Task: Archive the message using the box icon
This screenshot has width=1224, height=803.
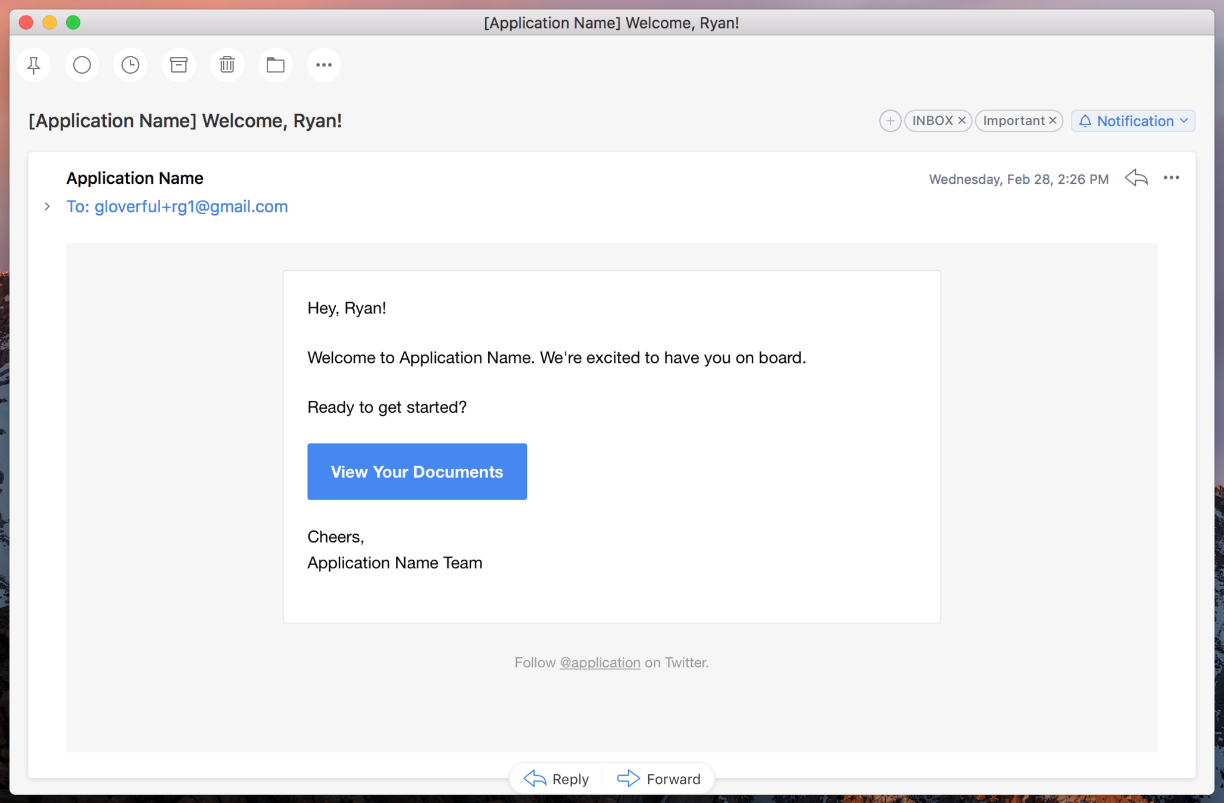Action: (179, 65)
